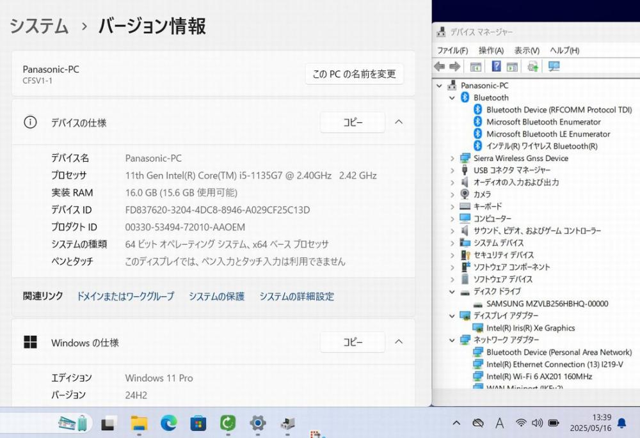640x438 pixels.
Task: Click the crossed-out cloud icon in system tray
Action: click(x=478, y=423)
